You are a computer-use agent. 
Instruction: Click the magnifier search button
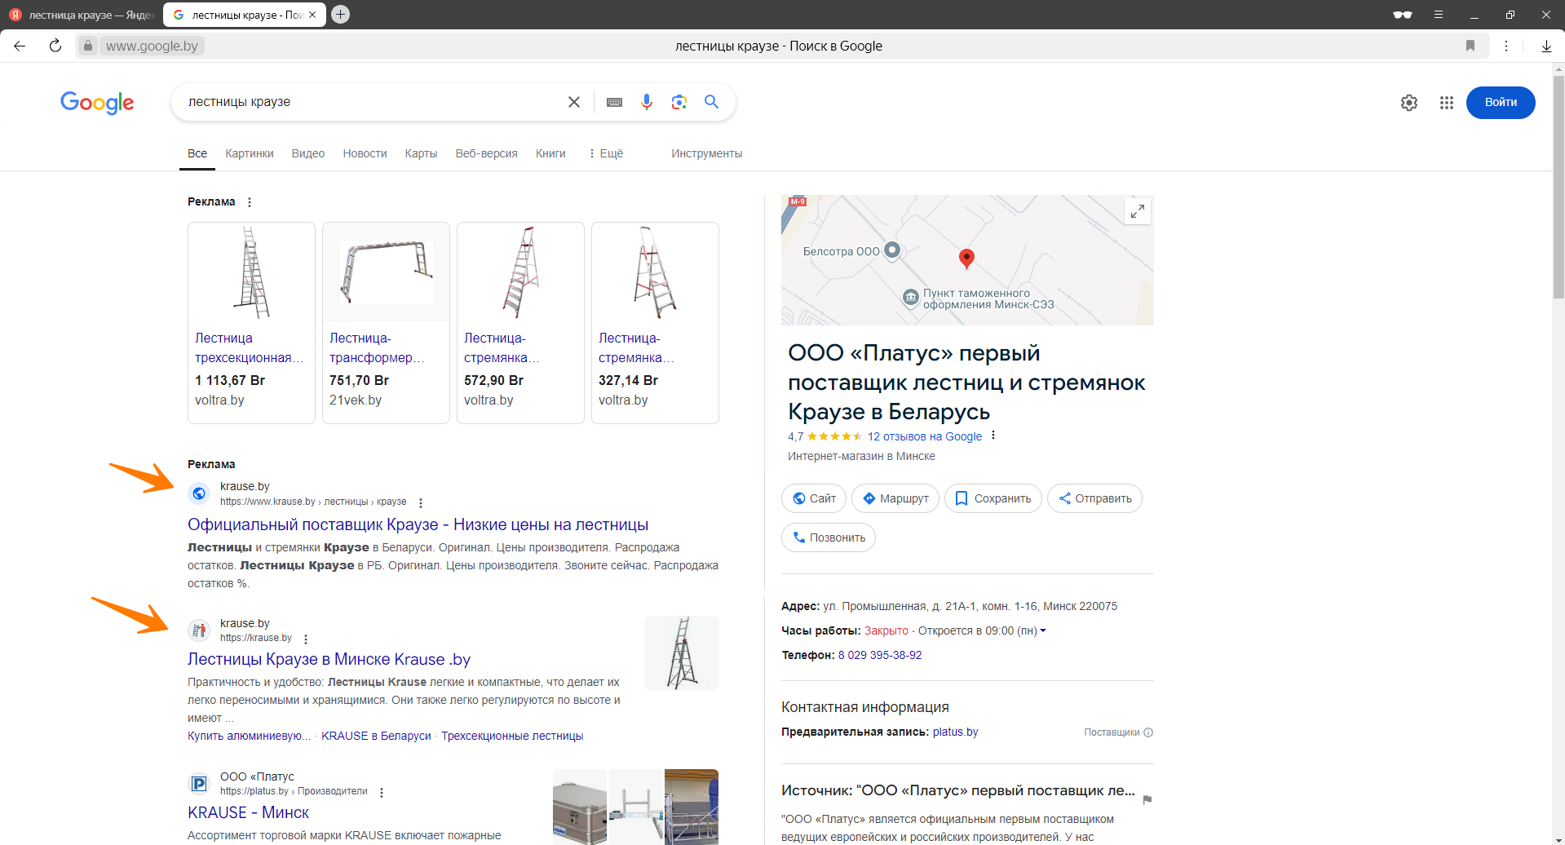click(712, 102)
